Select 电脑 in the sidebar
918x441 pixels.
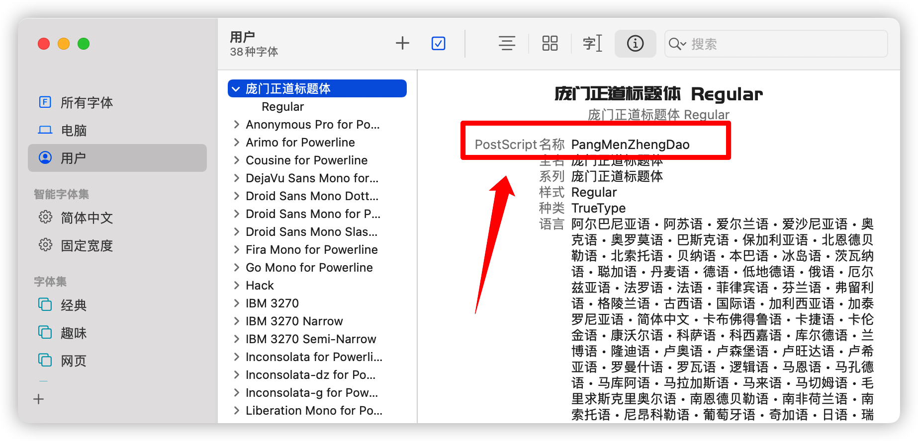point(74,131)
